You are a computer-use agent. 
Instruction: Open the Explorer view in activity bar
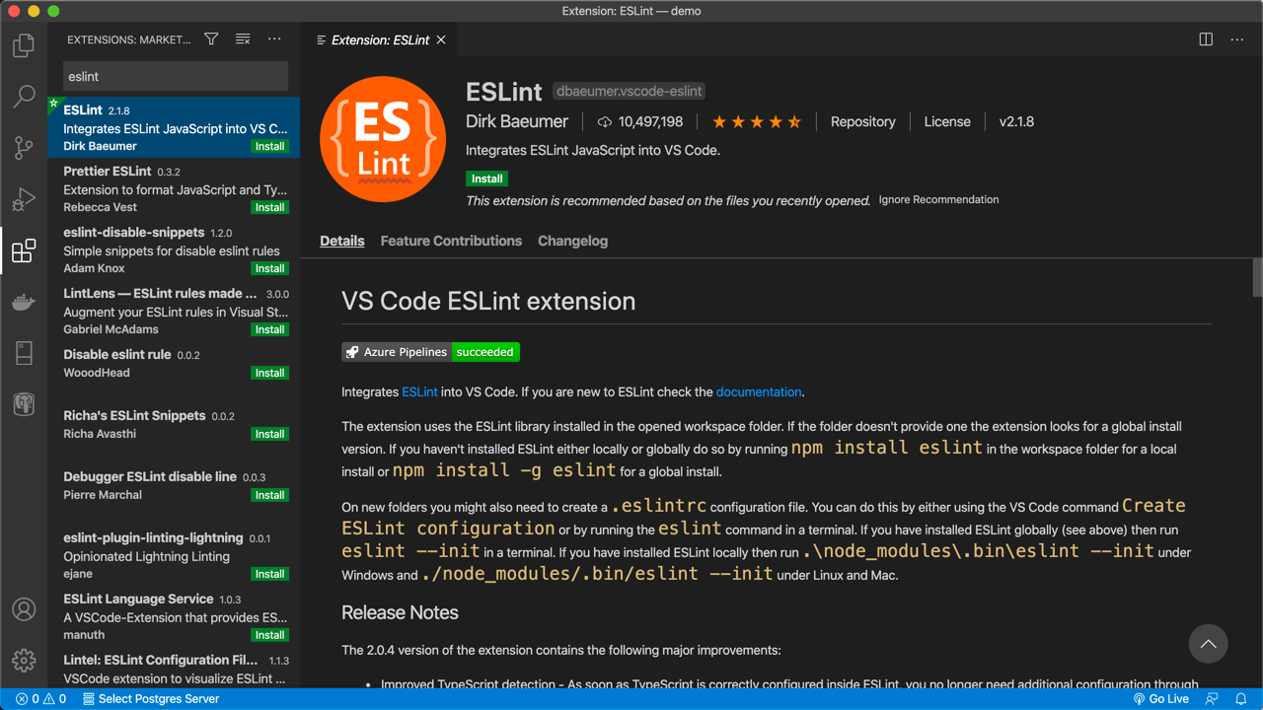pos(24,45)
